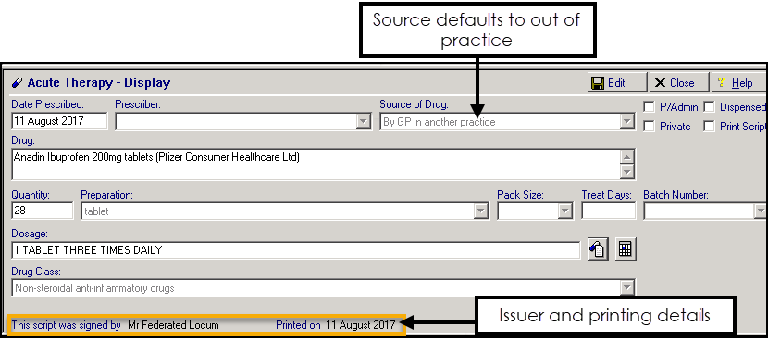Viewport: 768px width, 338px height.
Task: Click the Dosage text field
Action: [296, 250]
